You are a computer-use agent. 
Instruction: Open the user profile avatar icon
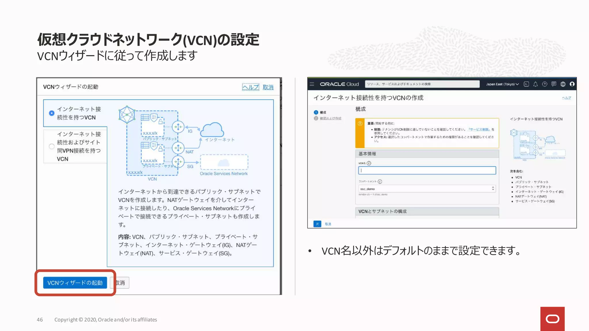click(x=572, y=84)
